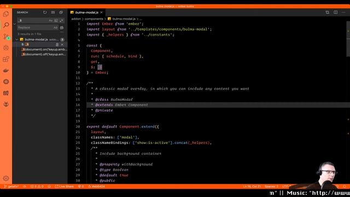Click '3 results in 1 file' message
Image resolution: width=350 pixels, height=197 pixels.
pos(29,34)
